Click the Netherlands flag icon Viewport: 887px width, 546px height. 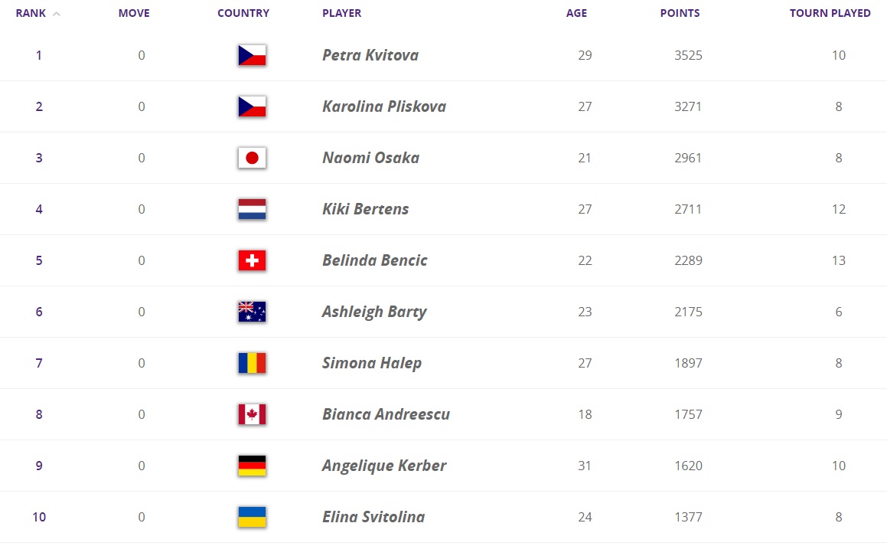252,209
